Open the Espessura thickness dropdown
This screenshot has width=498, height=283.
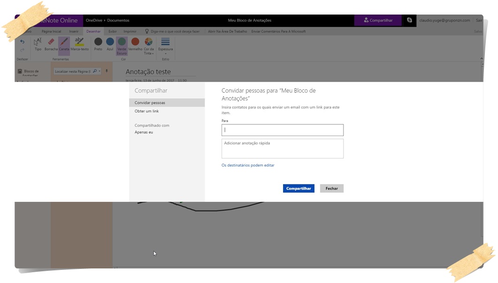click(166, 46)
